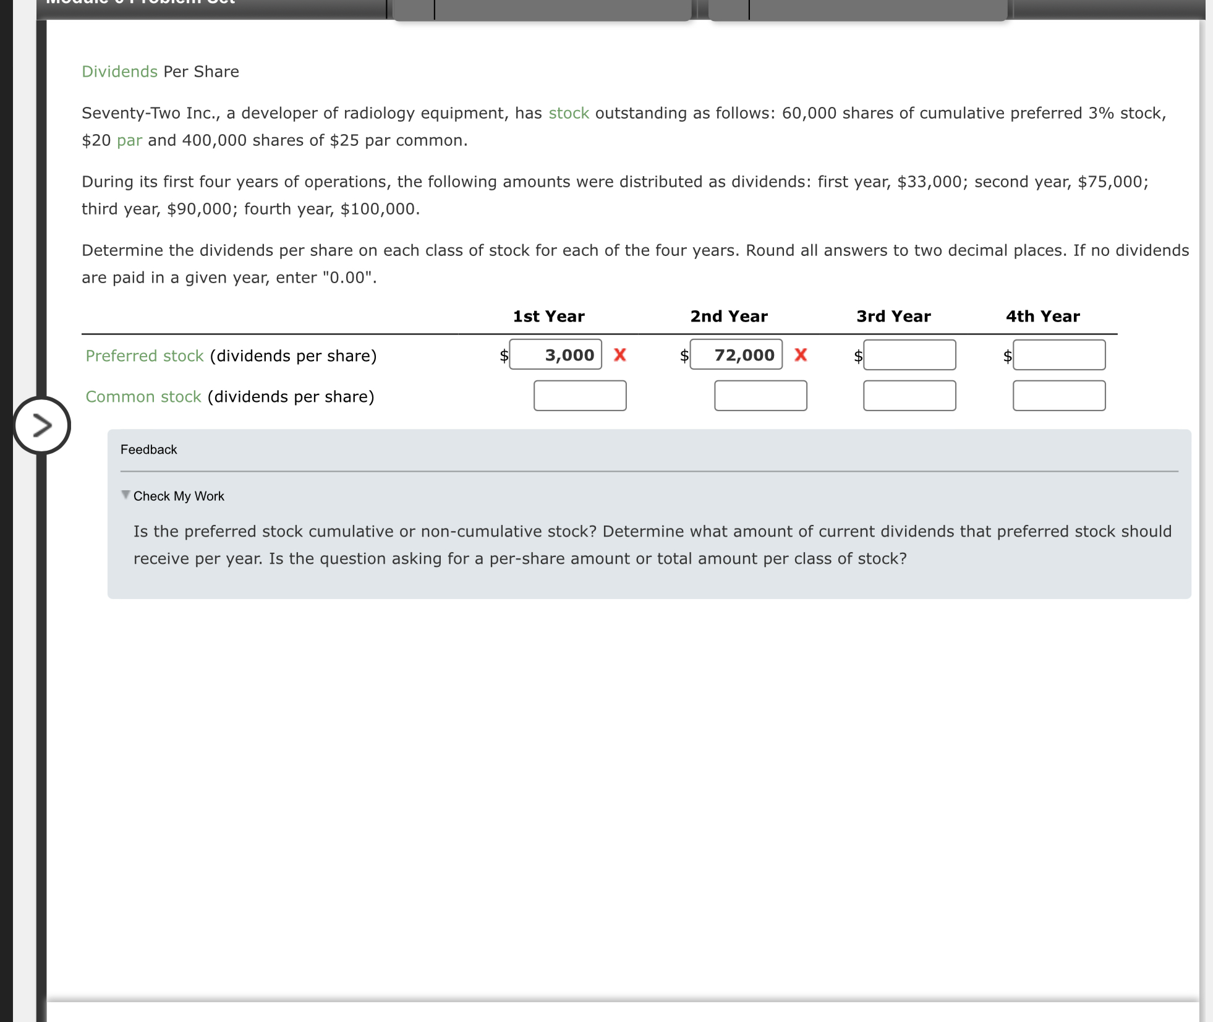Select the 3,000 entry to edit it

click(555, 355)
